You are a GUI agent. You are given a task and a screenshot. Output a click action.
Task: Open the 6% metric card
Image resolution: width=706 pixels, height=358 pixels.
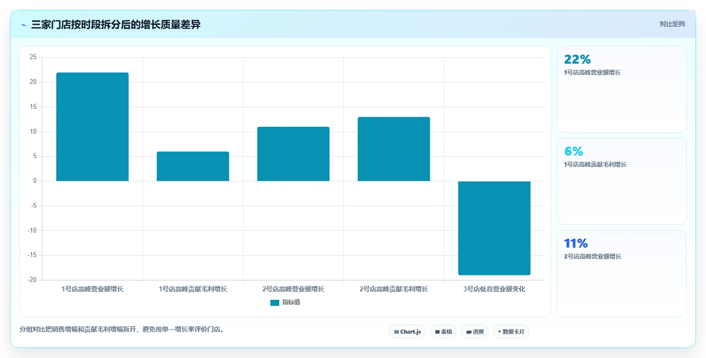tap(622, 181)
